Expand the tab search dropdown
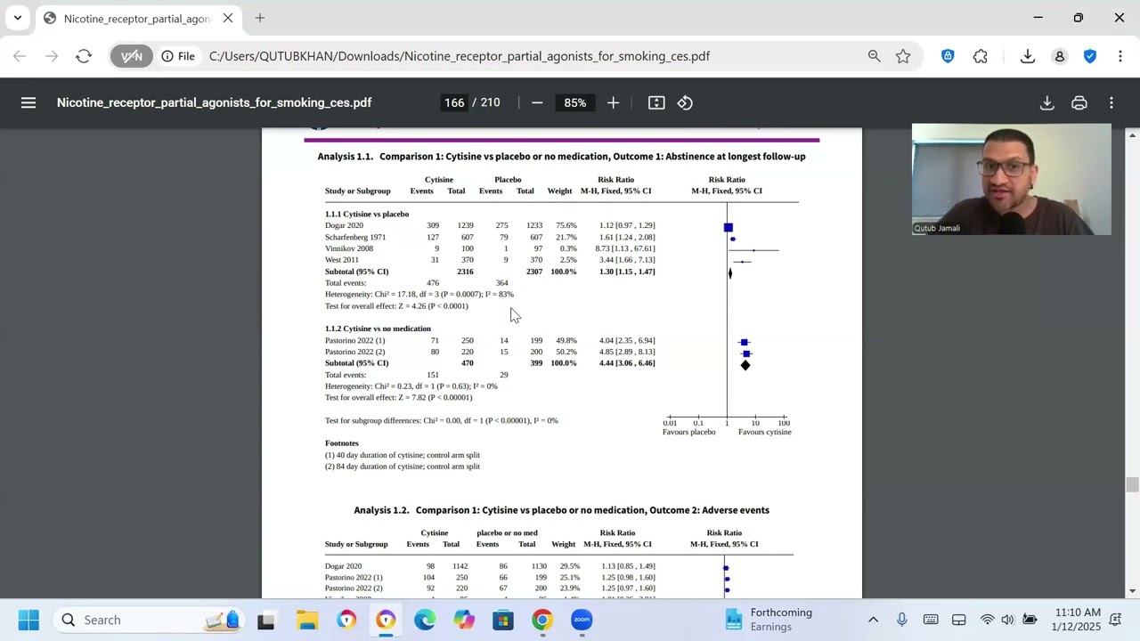Screen dimensions: 1140x641 [17, 18]
